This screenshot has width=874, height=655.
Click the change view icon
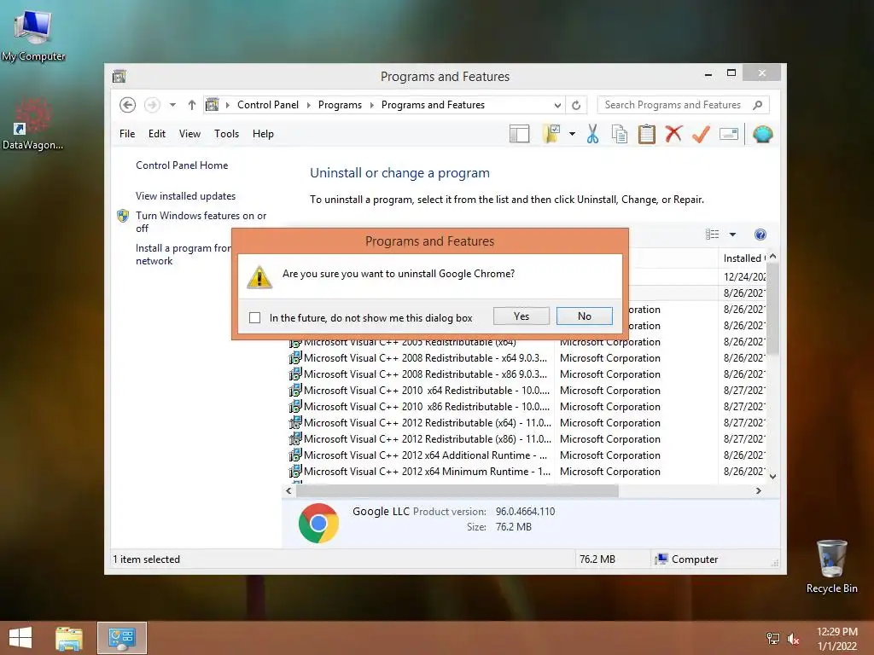tap(712, 235)
